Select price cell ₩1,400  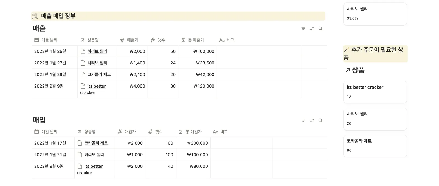point(133,63)
